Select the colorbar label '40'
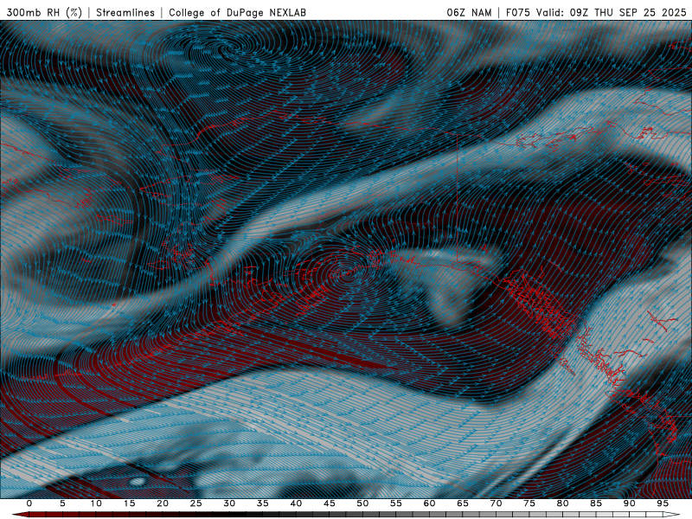 click(x=296, y=503)
